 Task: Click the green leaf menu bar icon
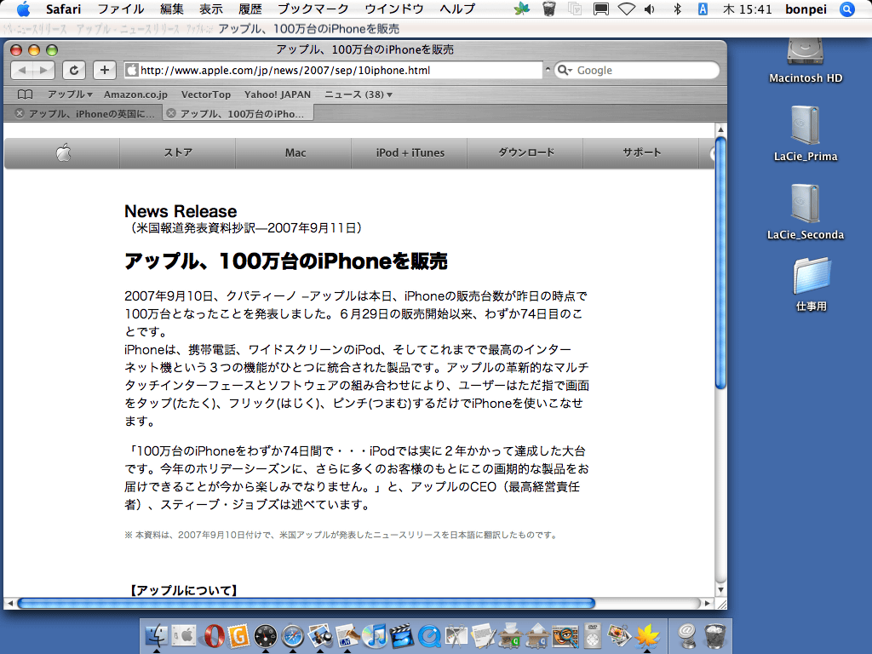tap(522, 9)
